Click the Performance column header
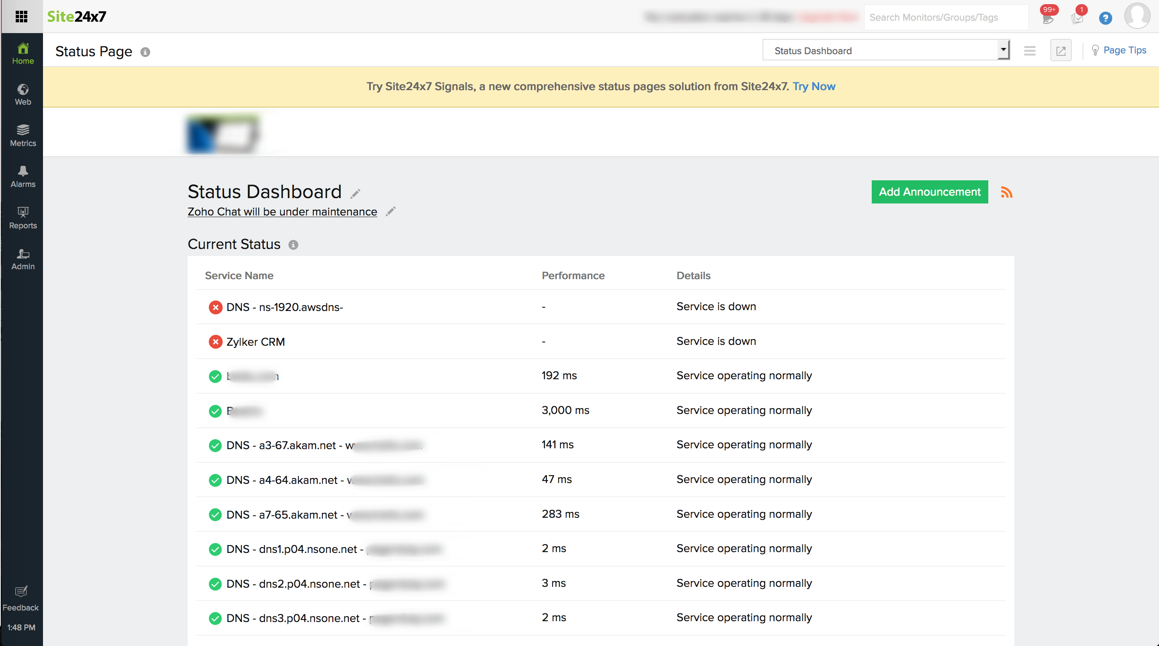Viewport: 1159px width, 646px height. coord(573,275)
